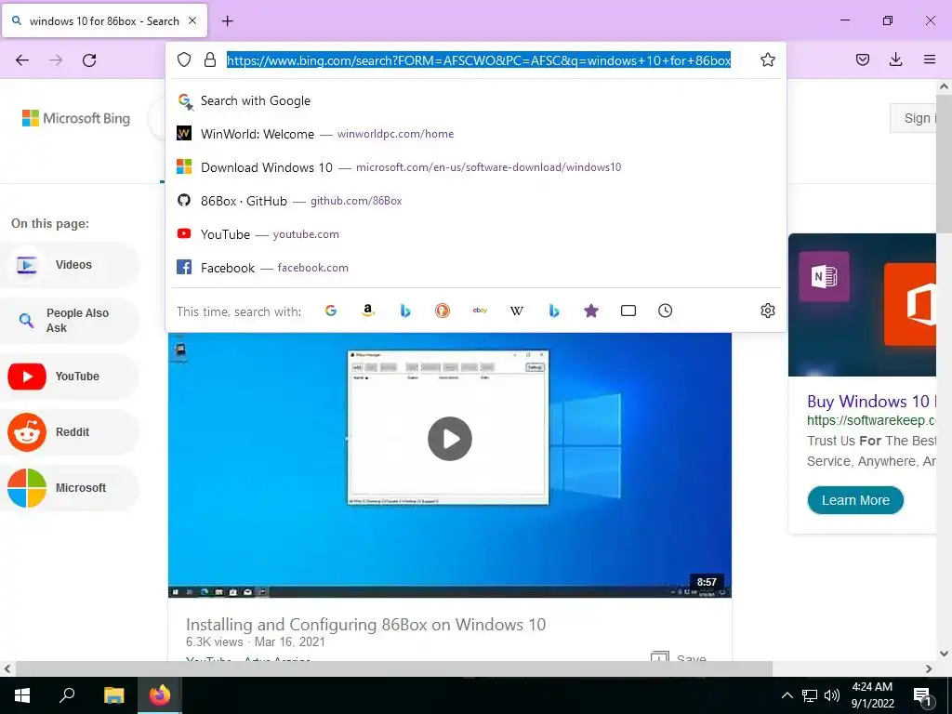
Task: Jump to People Also Ask section
Action: [x=70, y=321]
